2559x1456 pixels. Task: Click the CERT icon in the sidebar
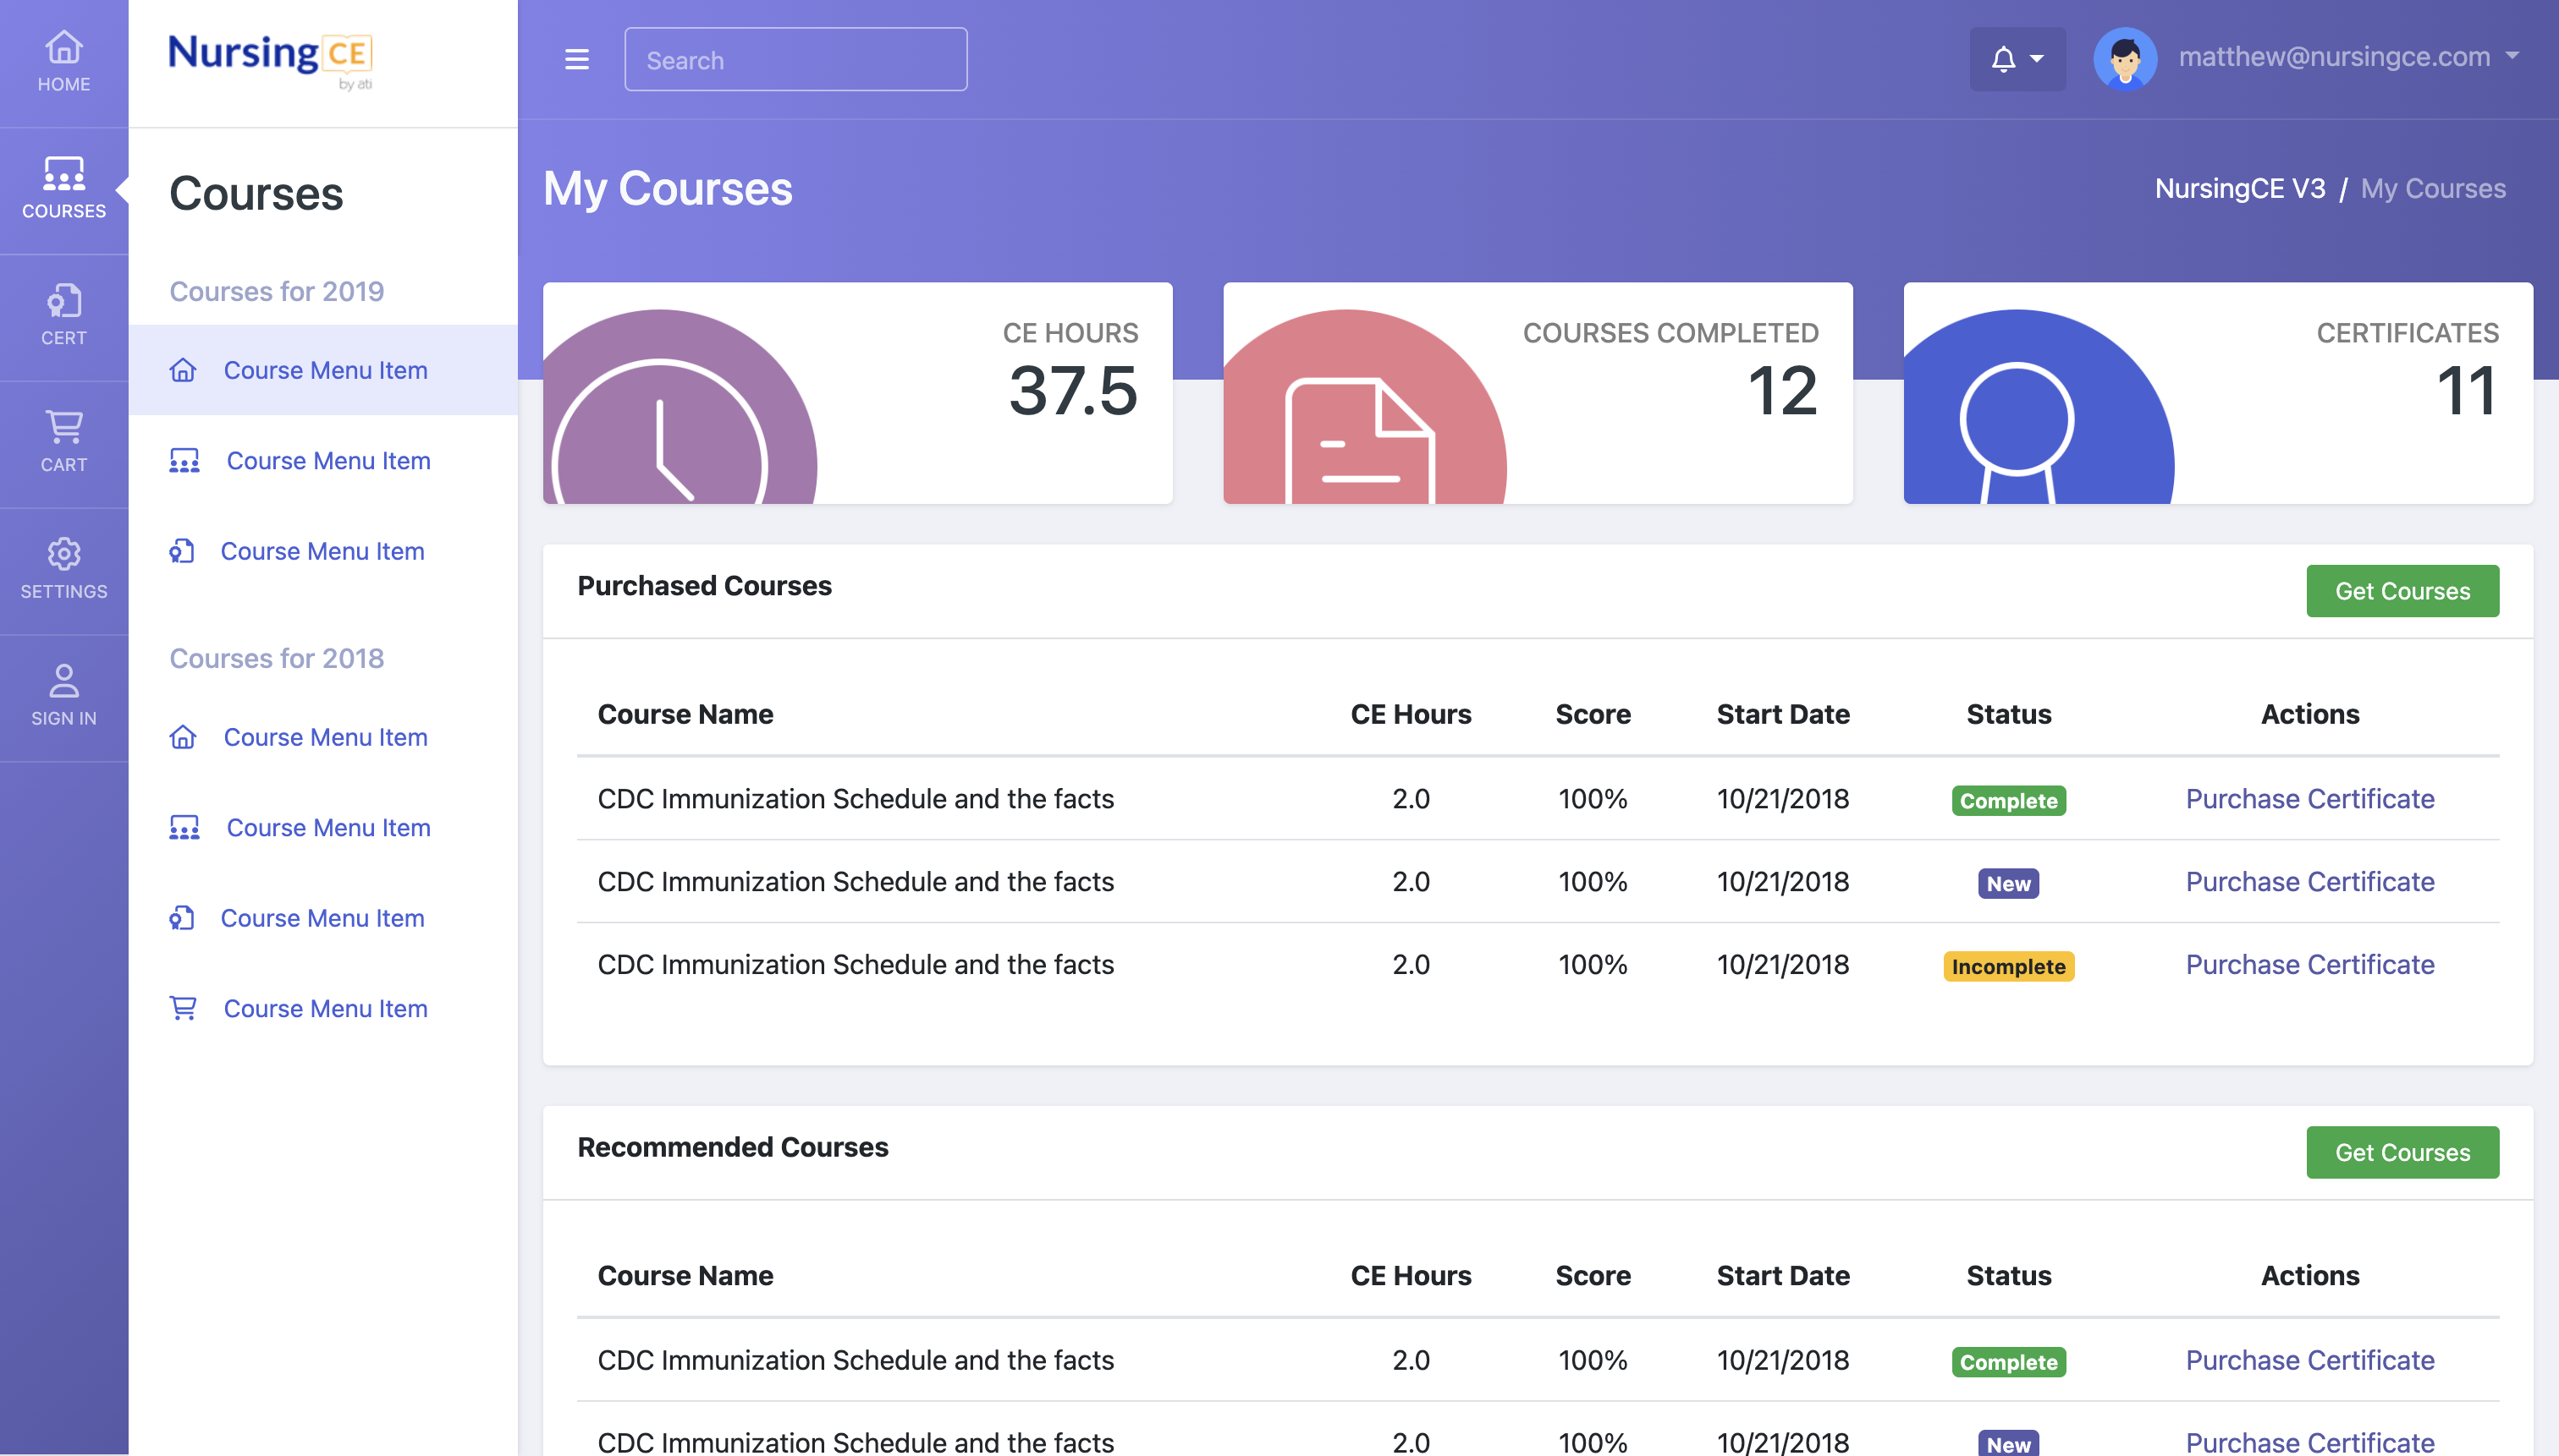point(63,315)
